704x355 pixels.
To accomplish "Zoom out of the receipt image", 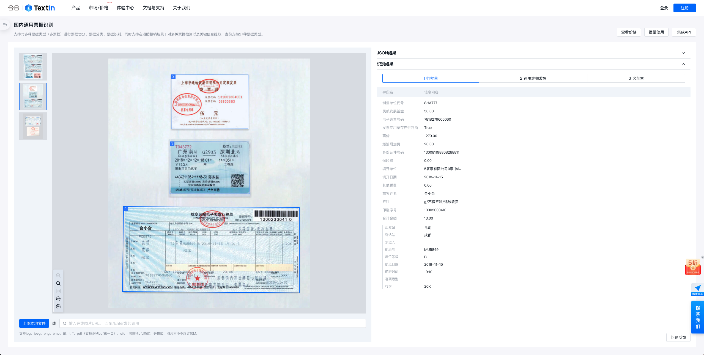I will (x=58, y=276).
